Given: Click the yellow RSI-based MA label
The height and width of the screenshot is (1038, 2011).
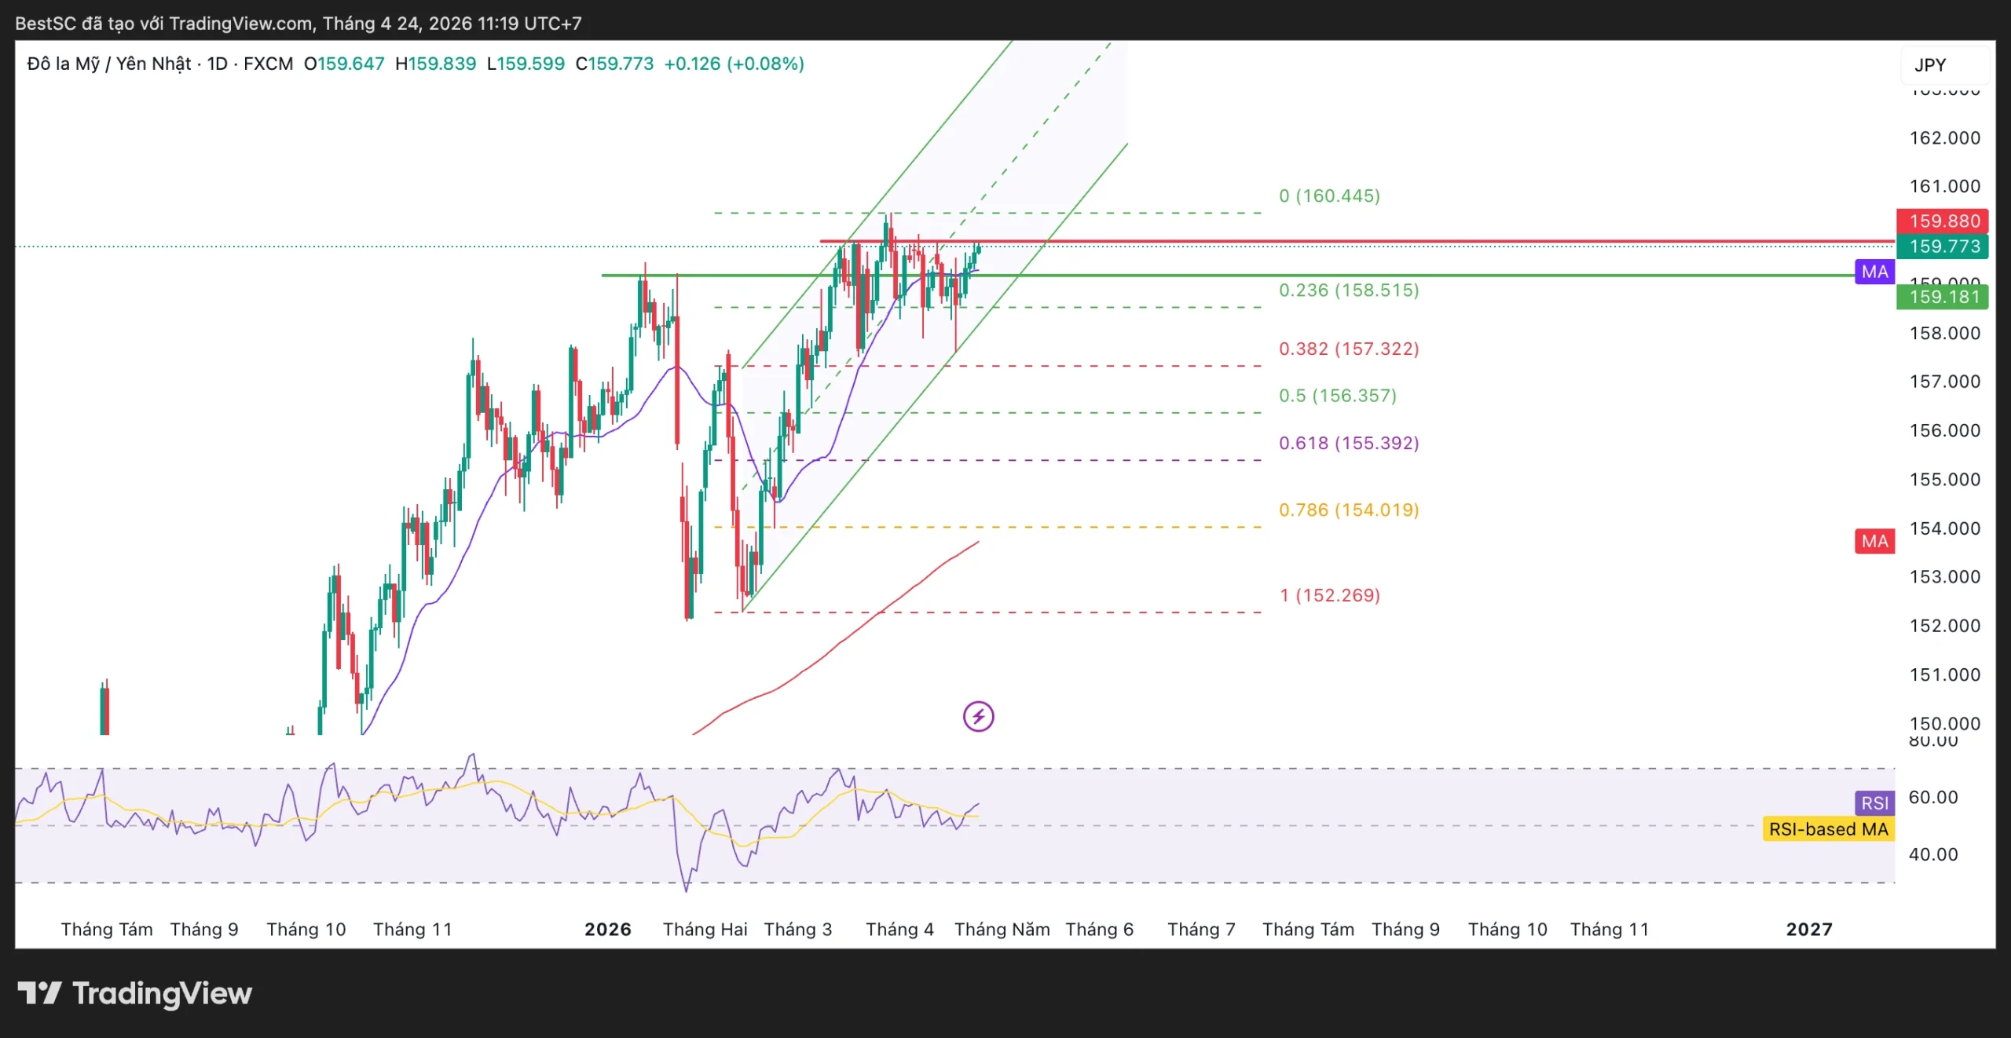Looking at the screenshot, I should coord(1828,829).
